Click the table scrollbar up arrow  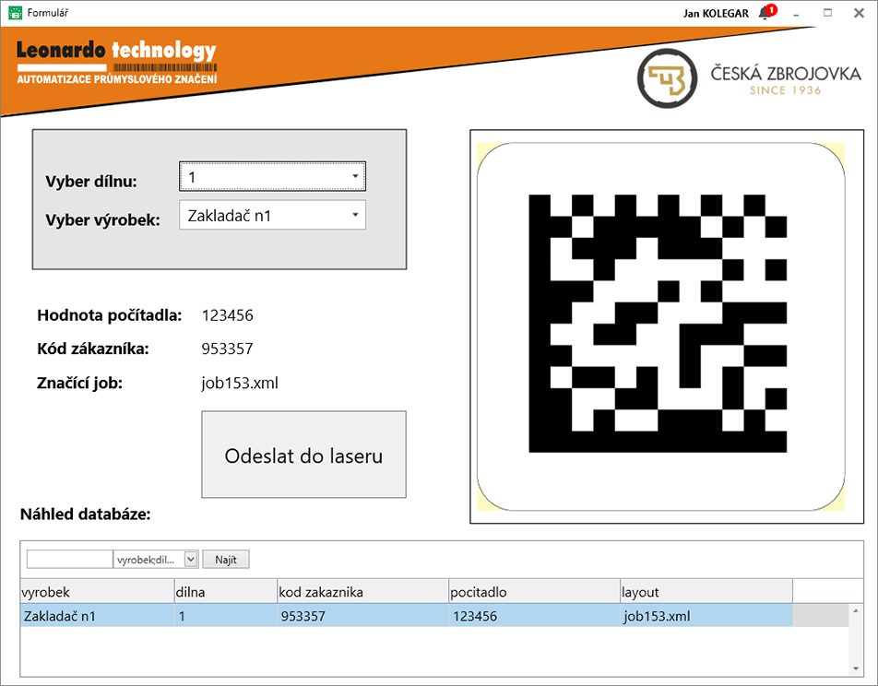856,610
